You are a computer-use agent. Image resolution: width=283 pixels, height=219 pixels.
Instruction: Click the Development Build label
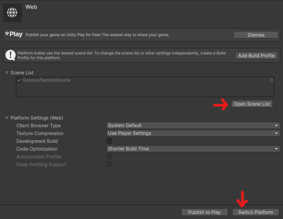coord(37,141)
